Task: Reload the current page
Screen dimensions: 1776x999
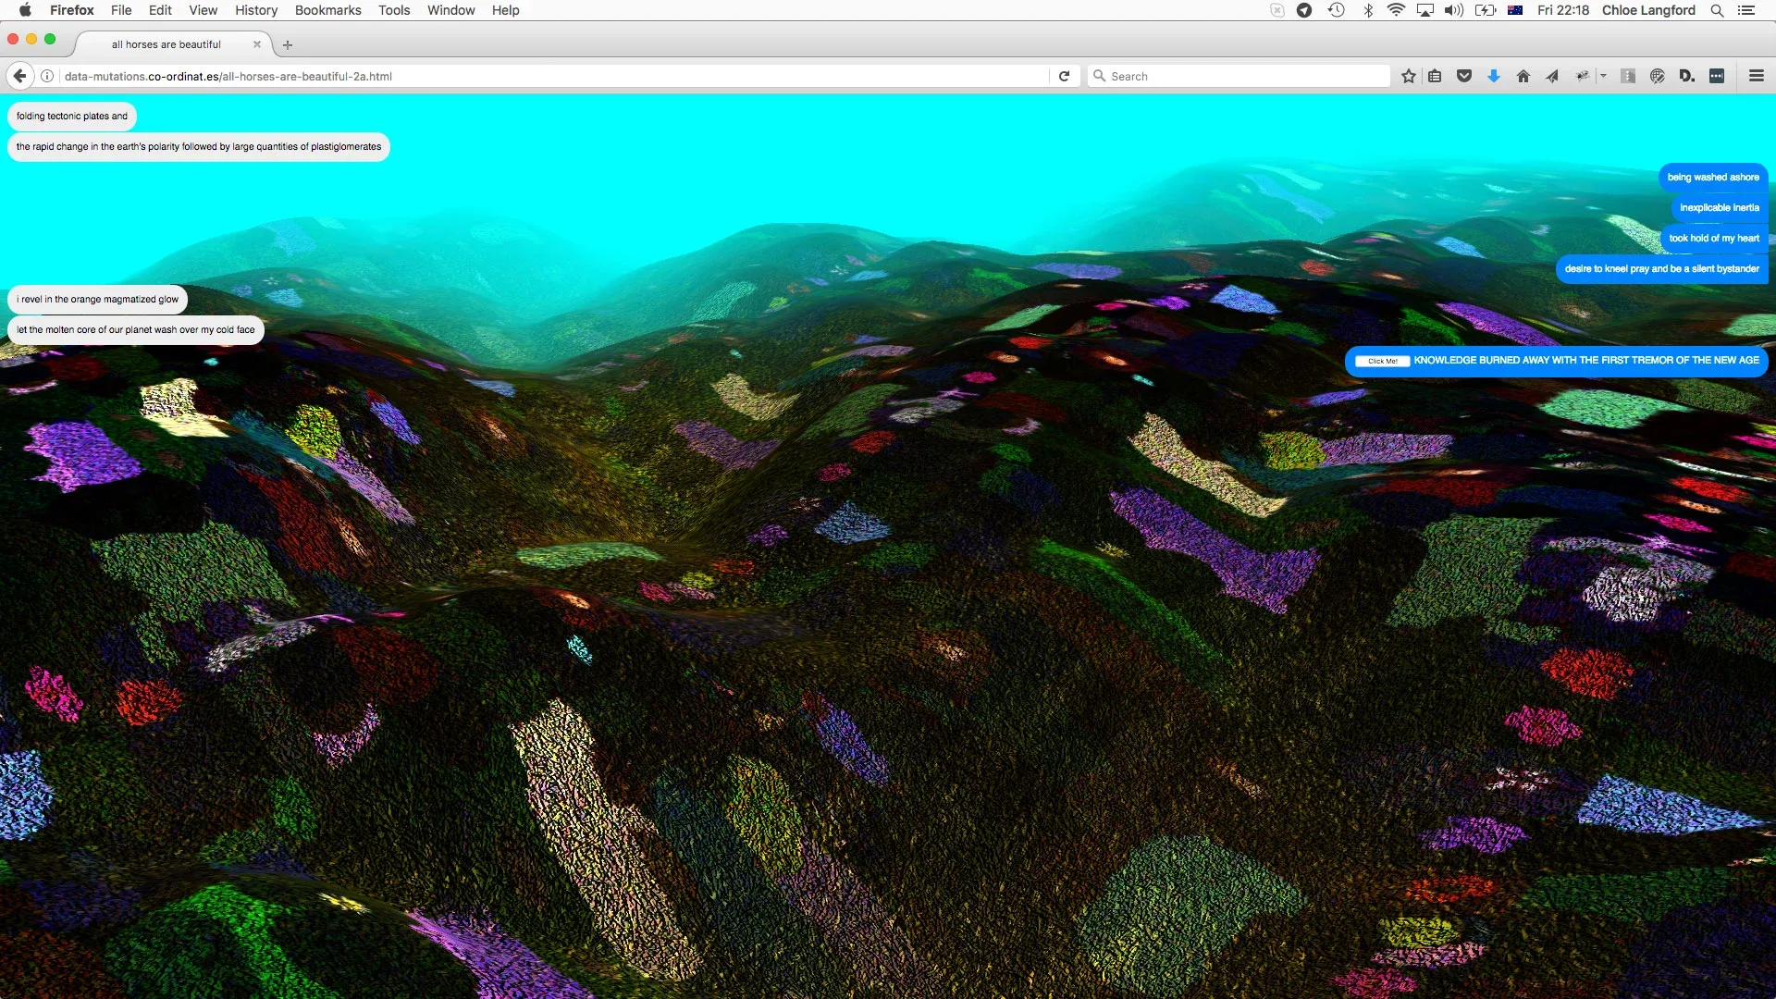Action: tap(1065, 77)
